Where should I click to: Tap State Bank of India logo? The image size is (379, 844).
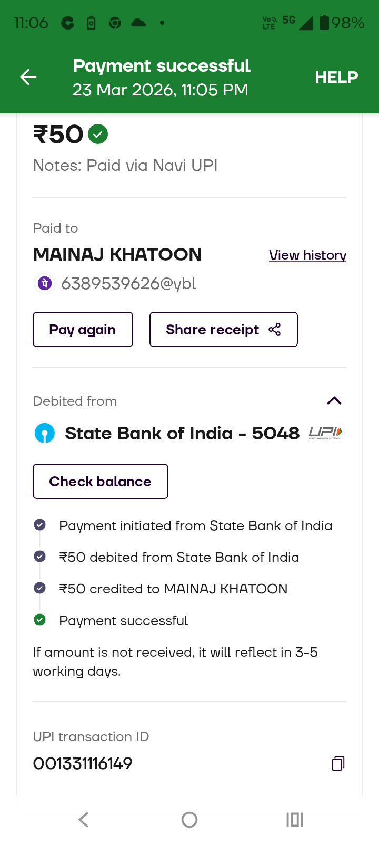pyautogui.click(x=45, y=434)
